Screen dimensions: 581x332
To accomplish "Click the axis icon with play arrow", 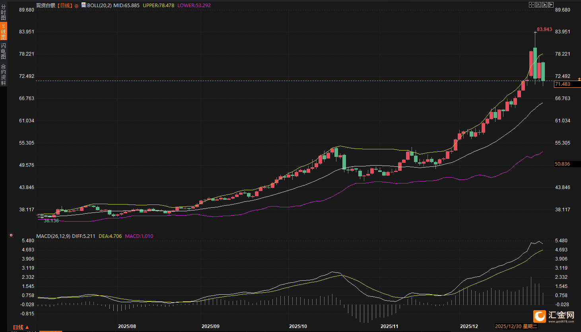I will [x=544, y=5].
